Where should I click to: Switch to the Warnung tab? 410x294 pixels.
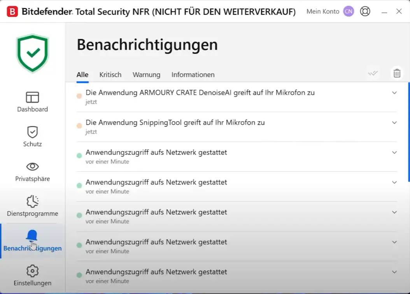pyautogui.click(x=146, y=75)
